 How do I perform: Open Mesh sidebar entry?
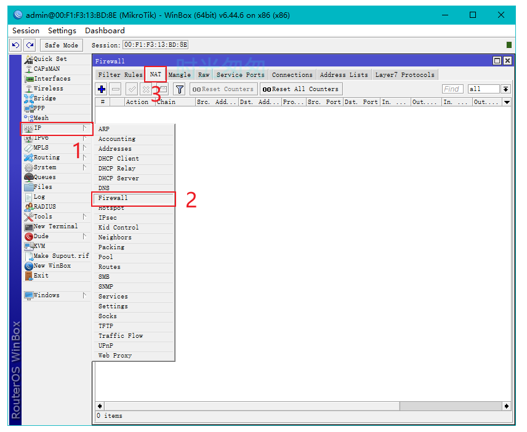click(x=57, y=118)
